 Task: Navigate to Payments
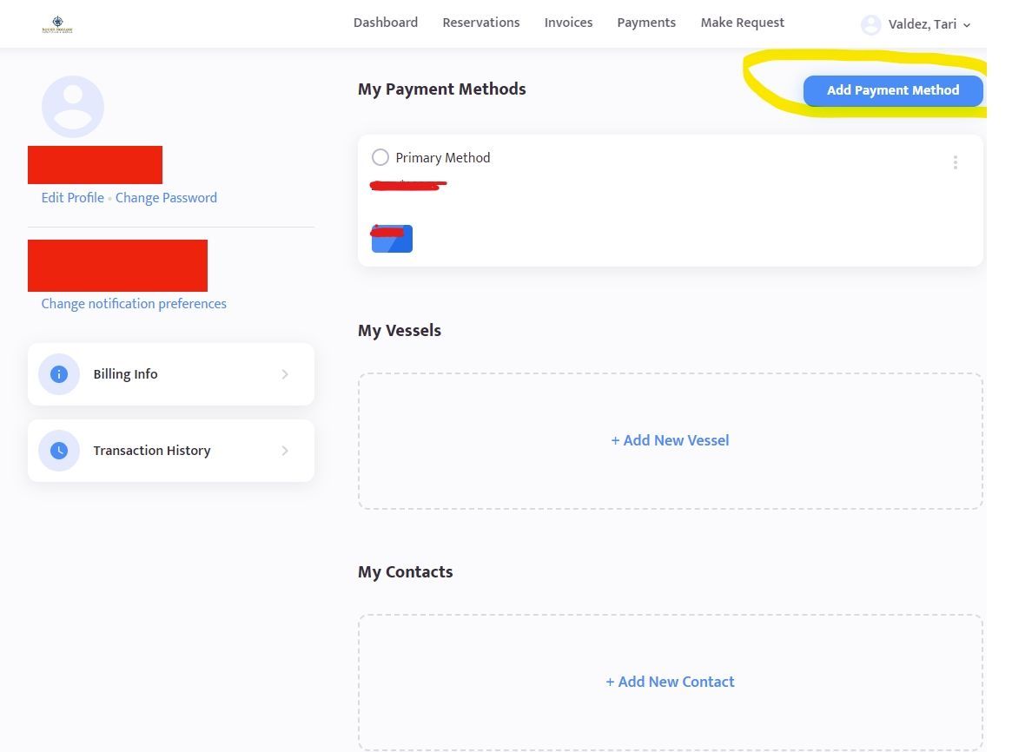coord(646,23)
